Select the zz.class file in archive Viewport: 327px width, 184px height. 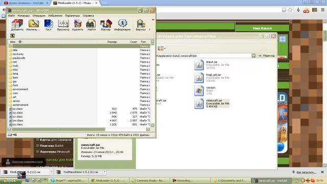coord(17,109)
